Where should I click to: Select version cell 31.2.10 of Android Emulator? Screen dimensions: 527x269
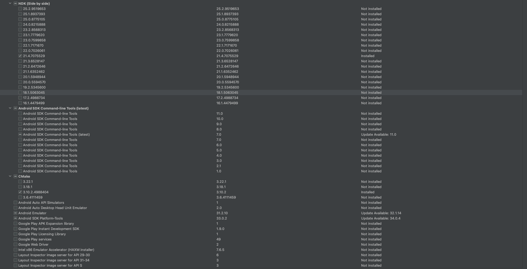tap(222, 213)
